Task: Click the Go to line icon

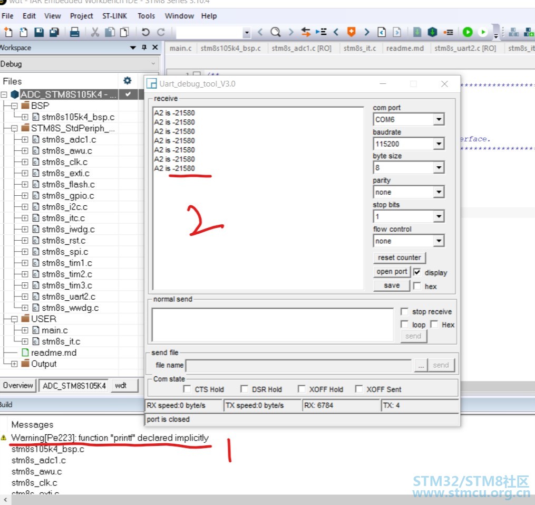Action: [x=321, y=32]
